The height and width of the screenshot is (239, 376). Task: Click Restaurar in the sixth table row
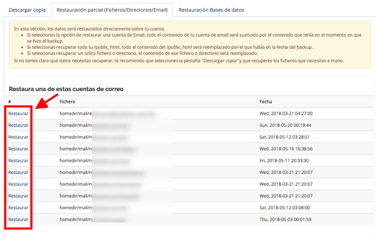18,172
